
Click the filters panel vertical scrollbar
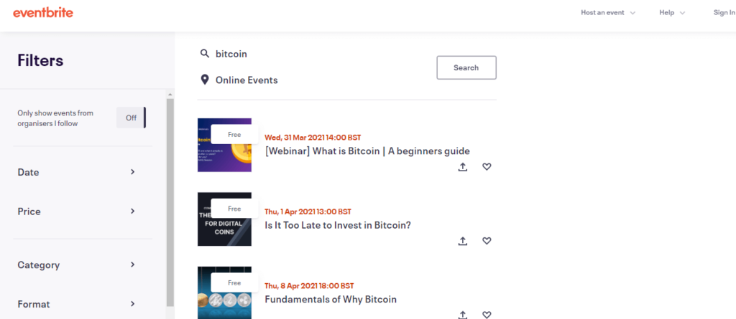170,201
